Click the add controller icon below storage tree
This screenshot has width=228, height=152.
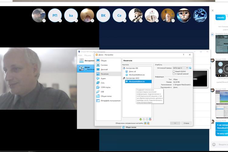140,119
